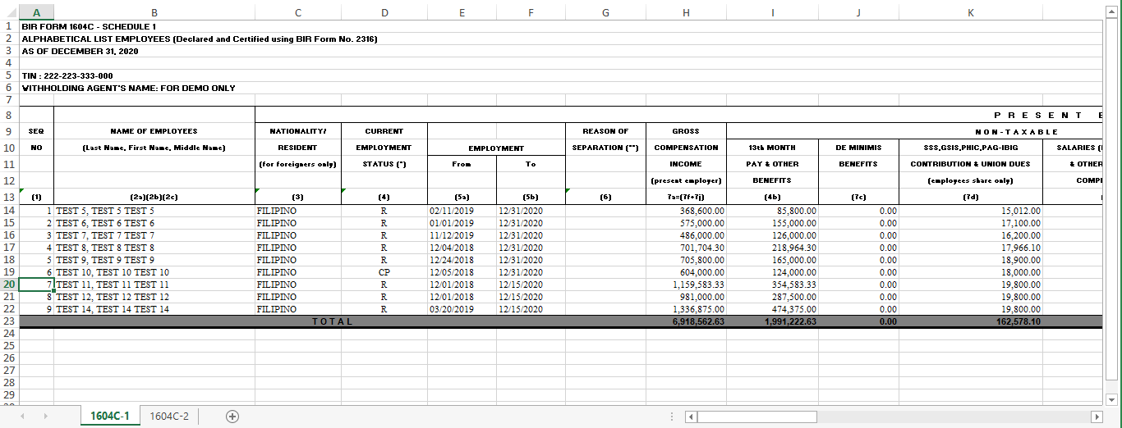Go to previous sheet tab arrow

coord(22,417)
